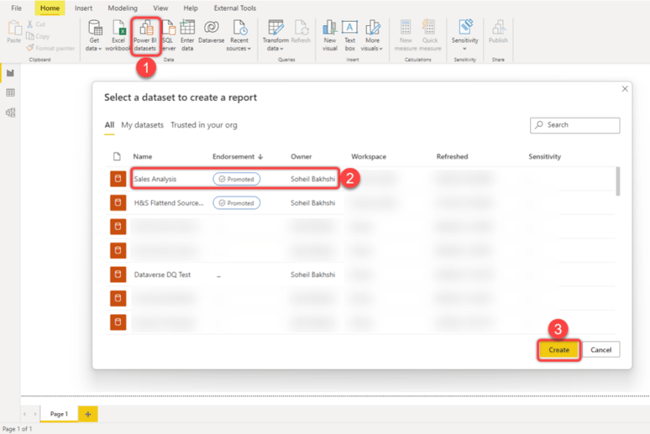Image resolution: width=650 pixels, height=434 pixels.
Task: Open the Modeling ribbon tab
Action: coord(123,8)
